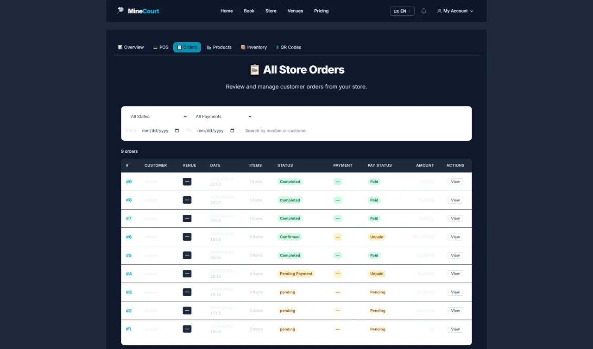Click View button for order #1

[x=455, y=329]
